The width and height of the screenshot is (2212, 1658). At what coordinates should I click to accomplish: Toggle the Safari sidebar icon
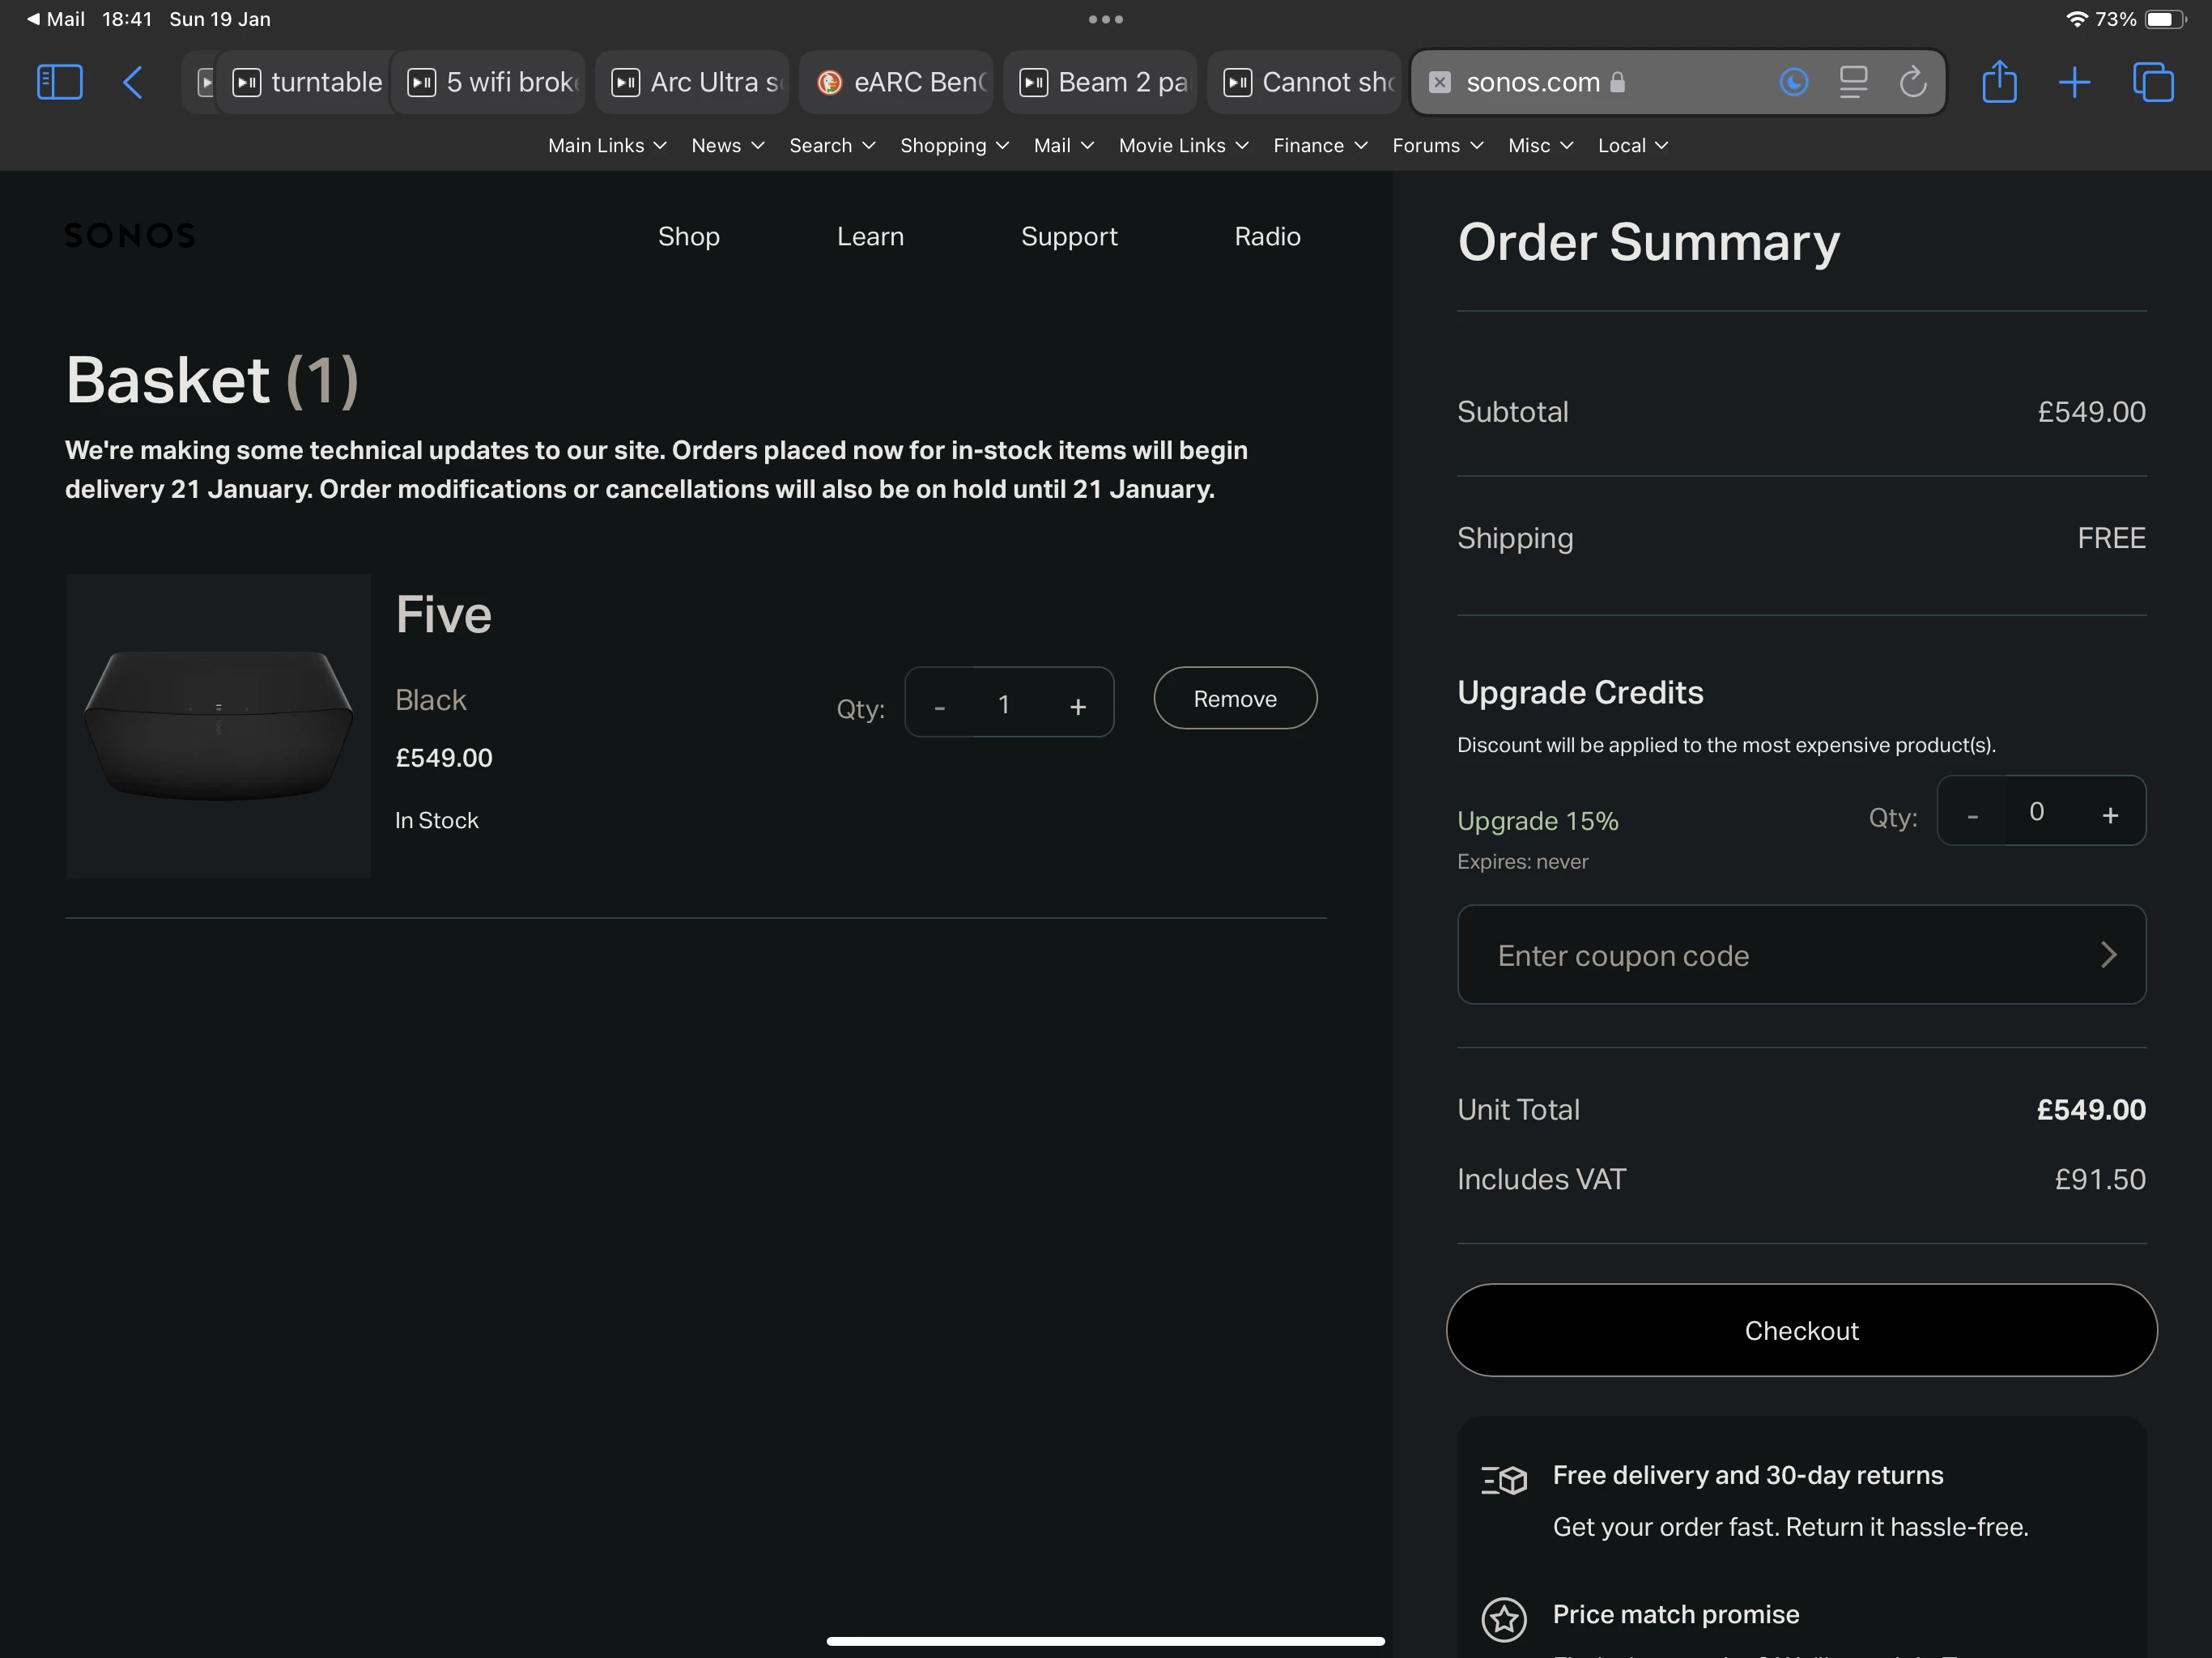(59, 82)
